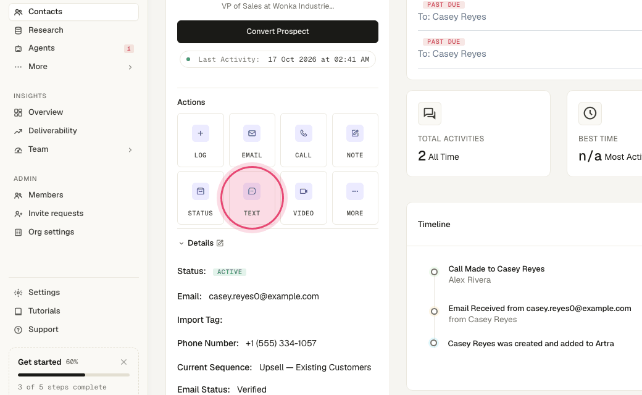Start a Video action
Image resolution: width=642 pixels, height=395 pixels.
coord(303,197)
